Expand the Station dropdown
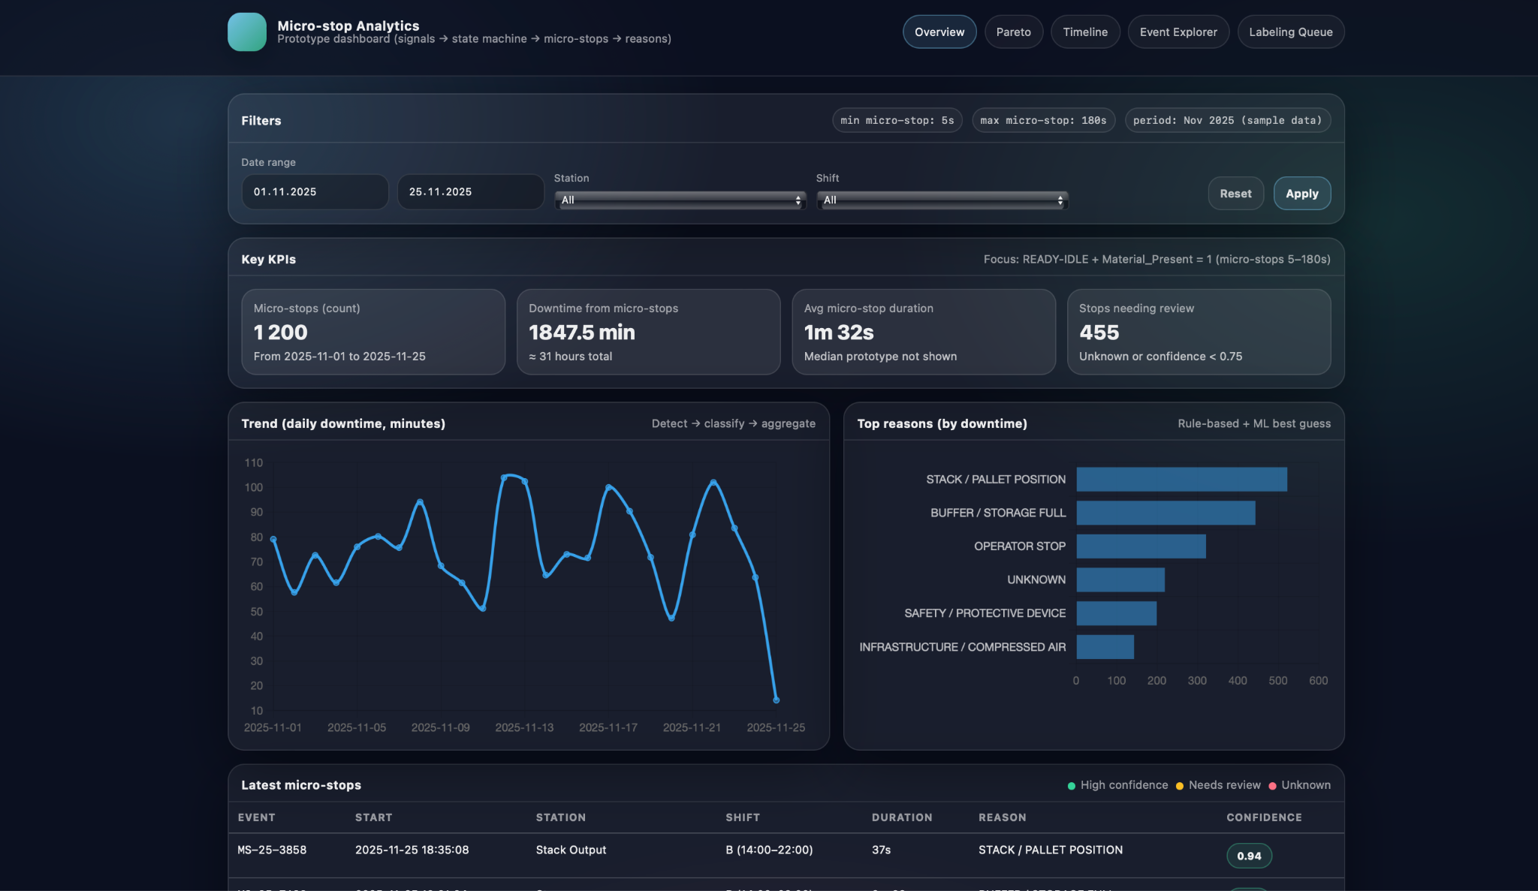The height and width of the screenshot is (891, 1538). tap(680, 200)
